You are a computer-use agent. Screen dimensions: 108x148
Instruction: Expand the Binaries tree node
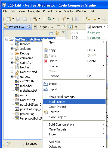click(12, 44)
